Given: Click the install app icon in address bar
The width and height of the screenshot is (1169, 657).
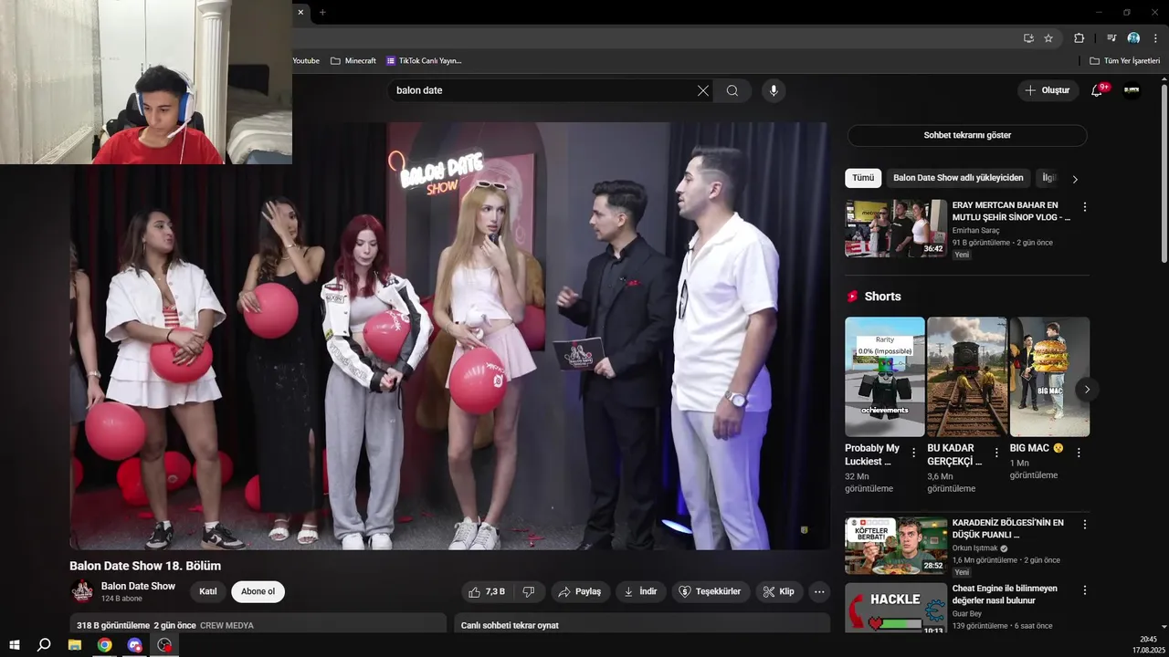Looking at the screenshot, I should coord(1028,38).
